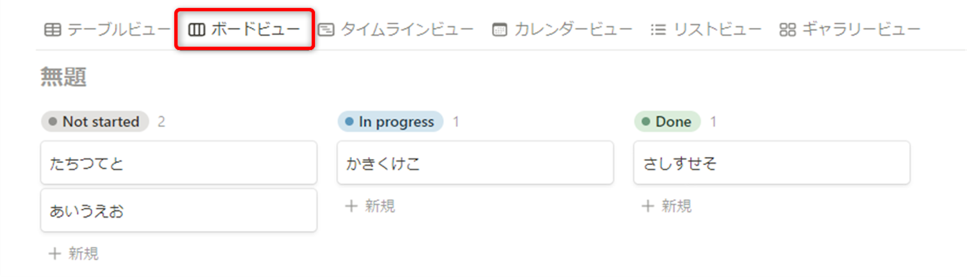Click the timeline view icon

[x=326, y=30]
